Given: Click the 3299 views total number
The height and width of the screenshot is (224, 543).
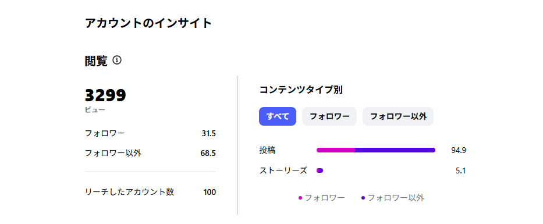Looking at the screenshot, I should click(x=105, y=95).
